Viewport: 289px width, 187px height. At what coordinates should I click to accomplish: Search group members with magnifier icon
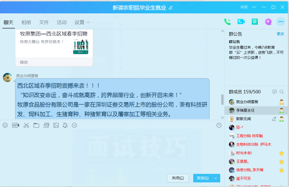(282, 92)
